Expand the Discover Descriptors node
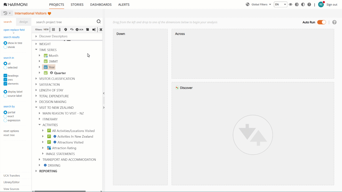Viewport: 342px width, 192px height. [36, 36]
